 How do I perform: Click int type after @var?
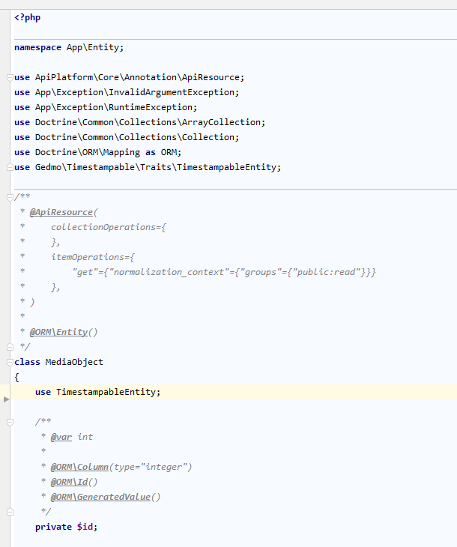coord(85,437)
